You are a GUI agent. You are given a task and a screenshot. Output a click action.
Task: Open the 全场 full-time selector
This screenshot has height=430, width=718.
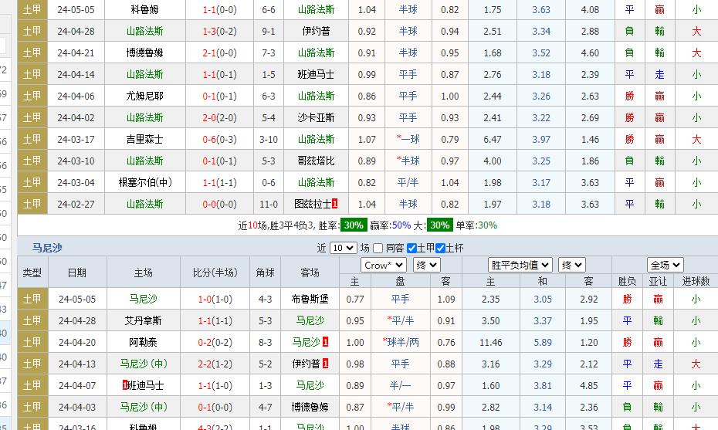coord(665,265)
